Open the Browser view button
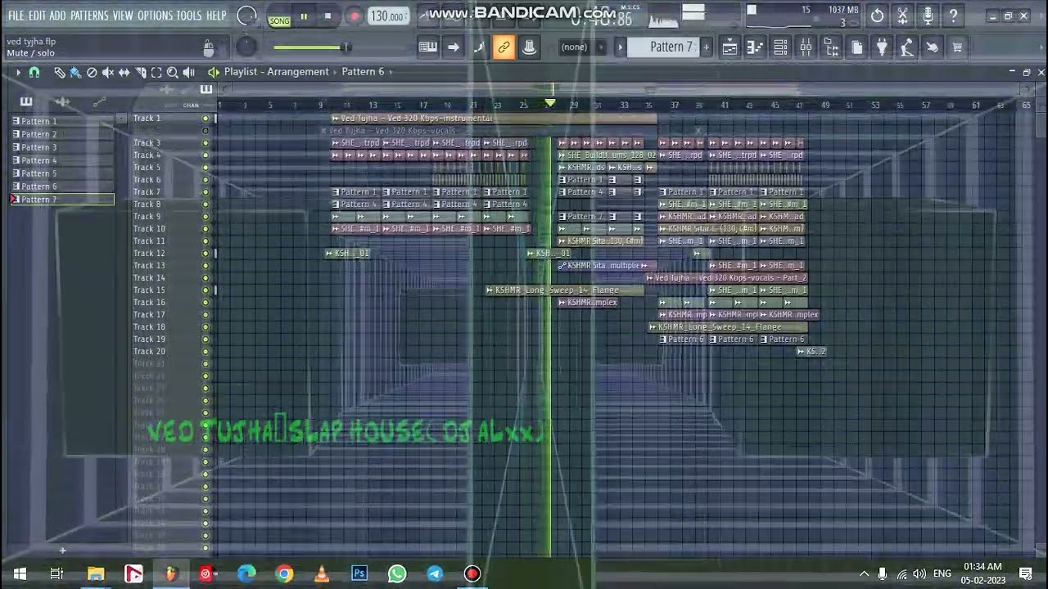Image resolution: width=1048 pixels, height=589 pixels. 831,47
